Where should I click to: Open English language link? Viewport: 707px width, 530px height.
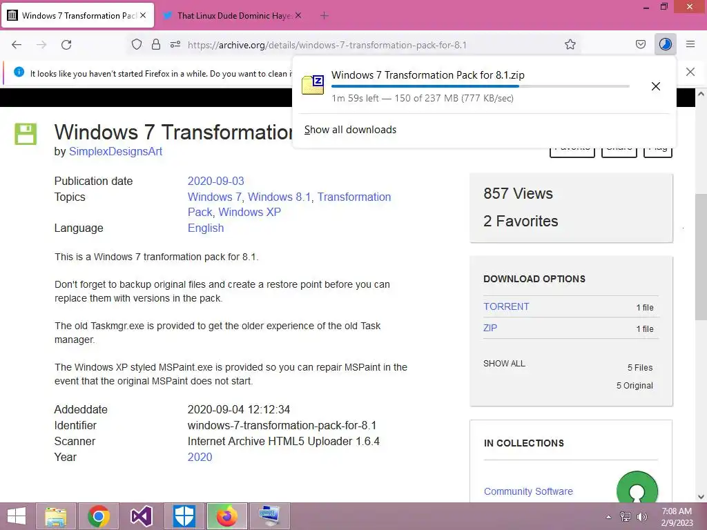[x=206, y=228]
